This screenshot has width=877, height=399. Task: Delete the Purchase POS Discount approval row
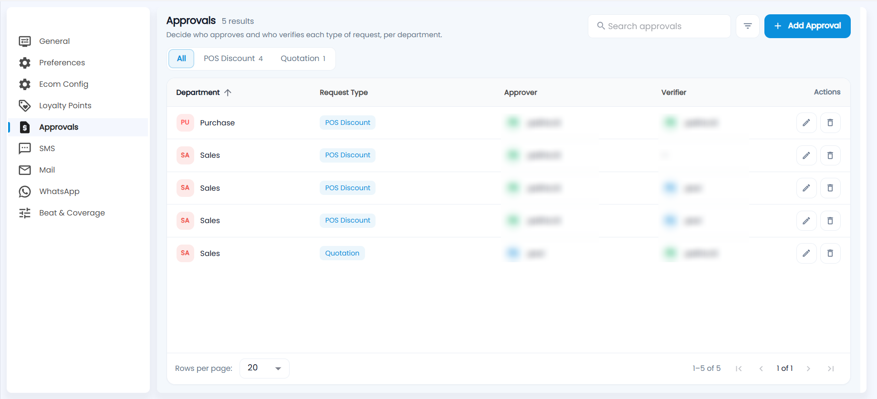click(830, 123)
